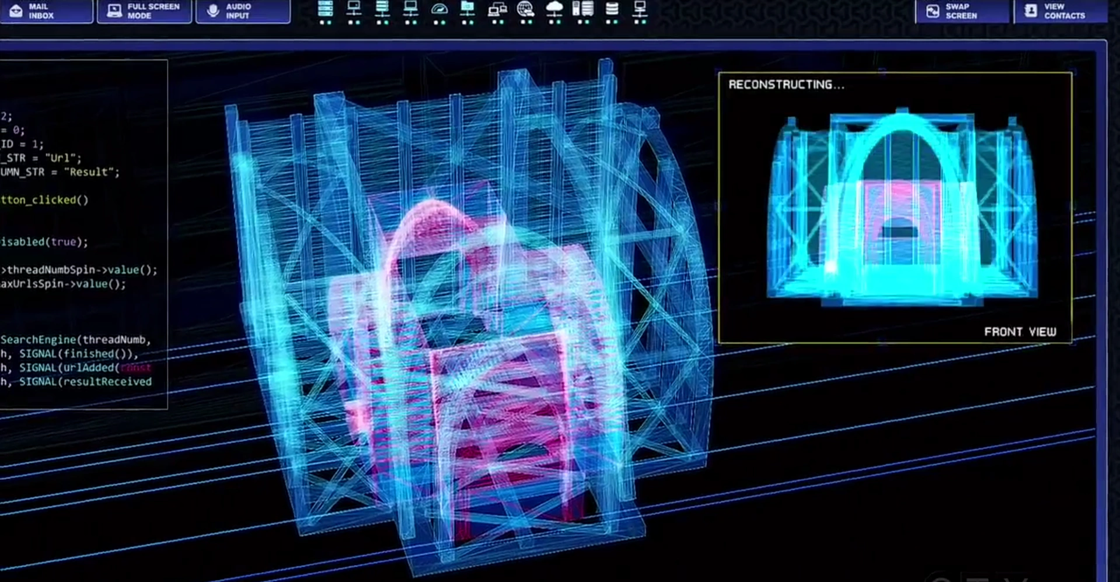
Task: Click the networked laptop icon
Action: pos(411,9)
